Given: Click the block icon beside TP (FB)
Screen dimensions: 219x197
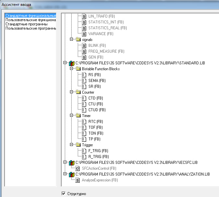Looking at the screenshot, I should click(x=84, y=139).
